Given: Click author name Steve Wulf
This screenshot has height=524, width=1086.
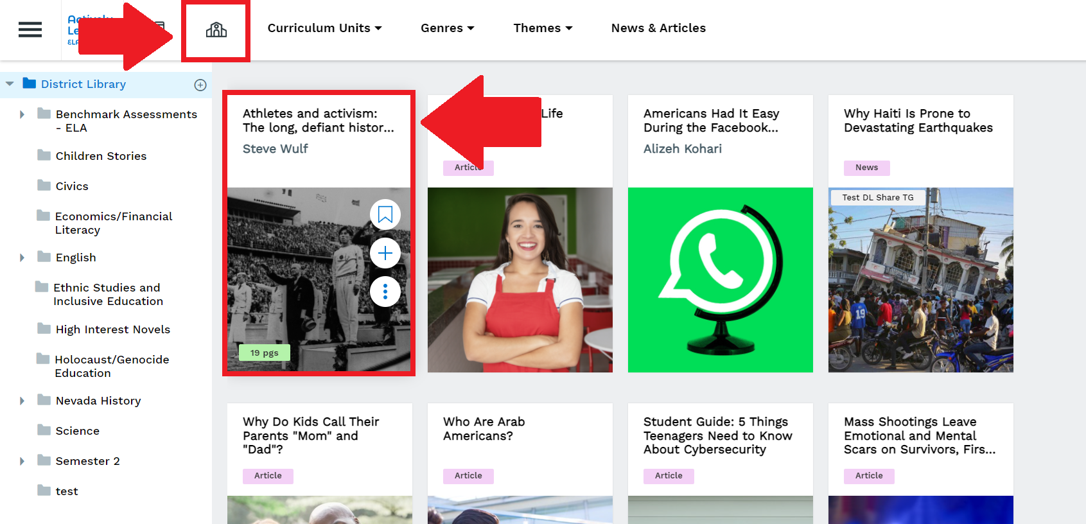Looking at the screenshot, I should coord(276,149).
